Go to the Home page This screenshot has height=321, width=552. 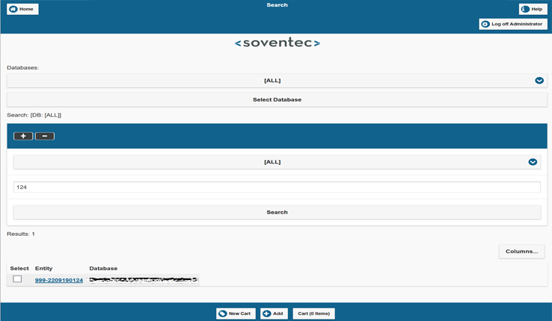(22, 9)
